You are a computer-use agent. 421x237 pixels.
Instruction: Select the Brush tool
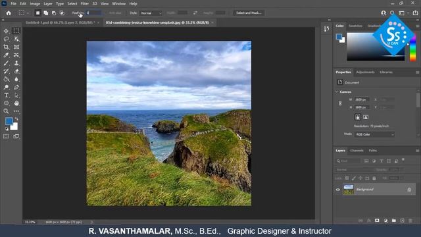(x=6, y=63)
